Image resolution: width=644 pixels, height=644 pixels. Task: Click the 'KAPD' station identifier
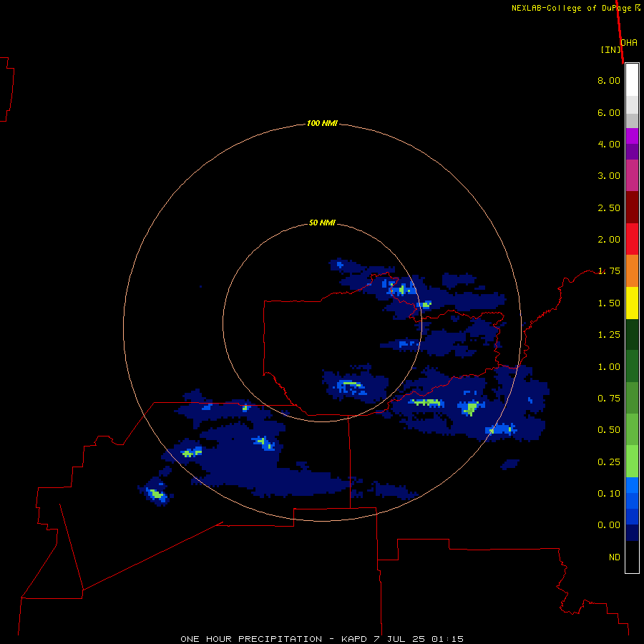click(x=353, y=639)
